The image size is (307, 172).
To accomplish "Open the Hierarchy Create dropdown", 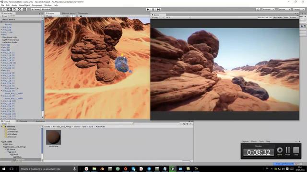I will coord(5,16).
